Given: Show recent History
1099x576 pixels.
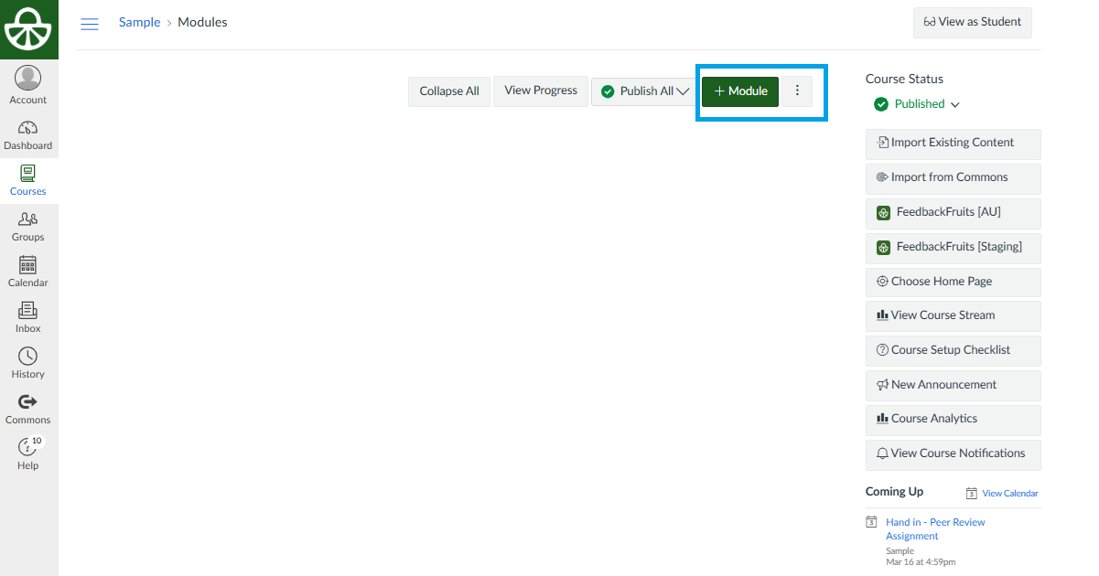Looking at the screenshot, I should [28, 363].
